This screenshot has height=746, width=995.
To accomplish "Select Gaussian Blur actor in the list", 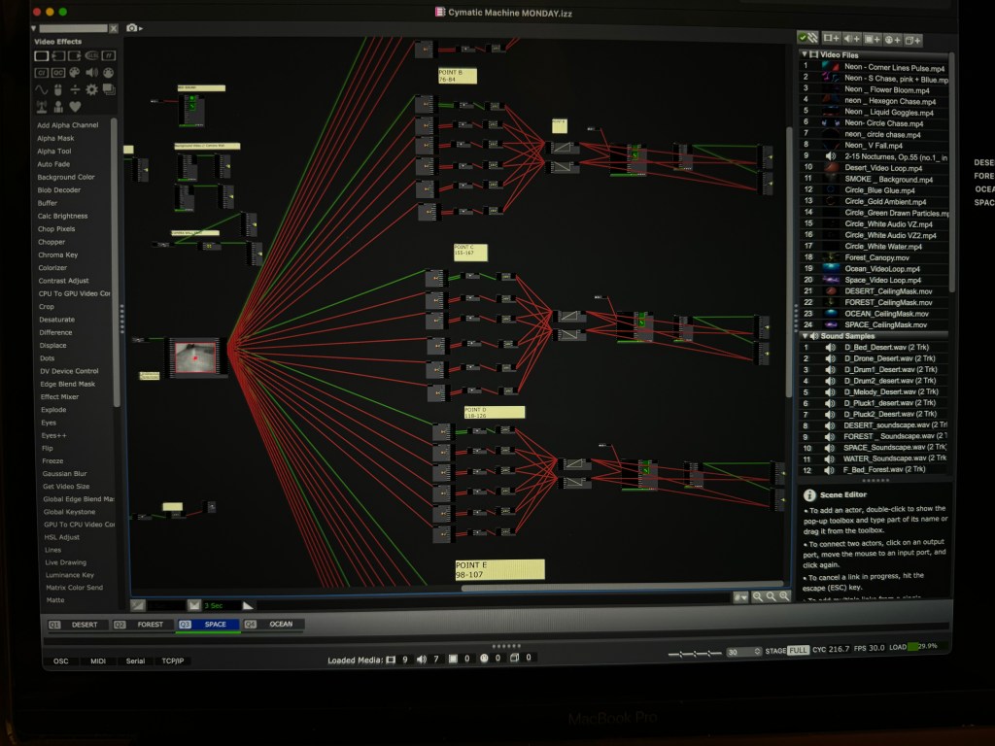I will [x=65, y=474].
